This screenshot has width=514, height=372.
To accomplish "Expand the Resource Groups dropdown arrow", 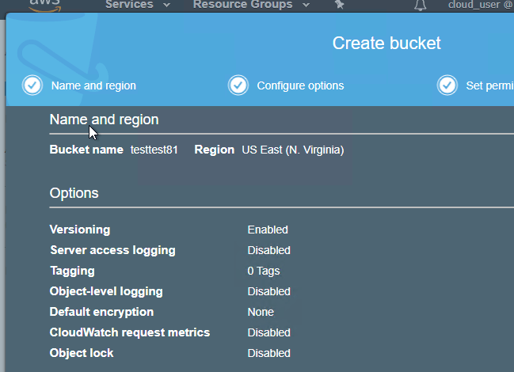I will pos(307,5).
